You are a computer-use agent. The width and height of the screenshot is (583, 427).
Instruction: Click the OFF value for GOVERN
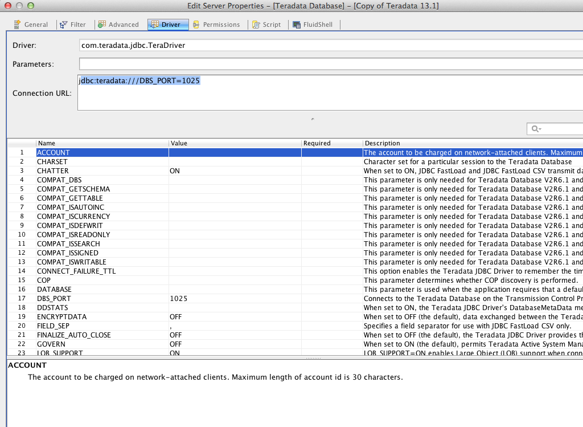coord(175,344)
